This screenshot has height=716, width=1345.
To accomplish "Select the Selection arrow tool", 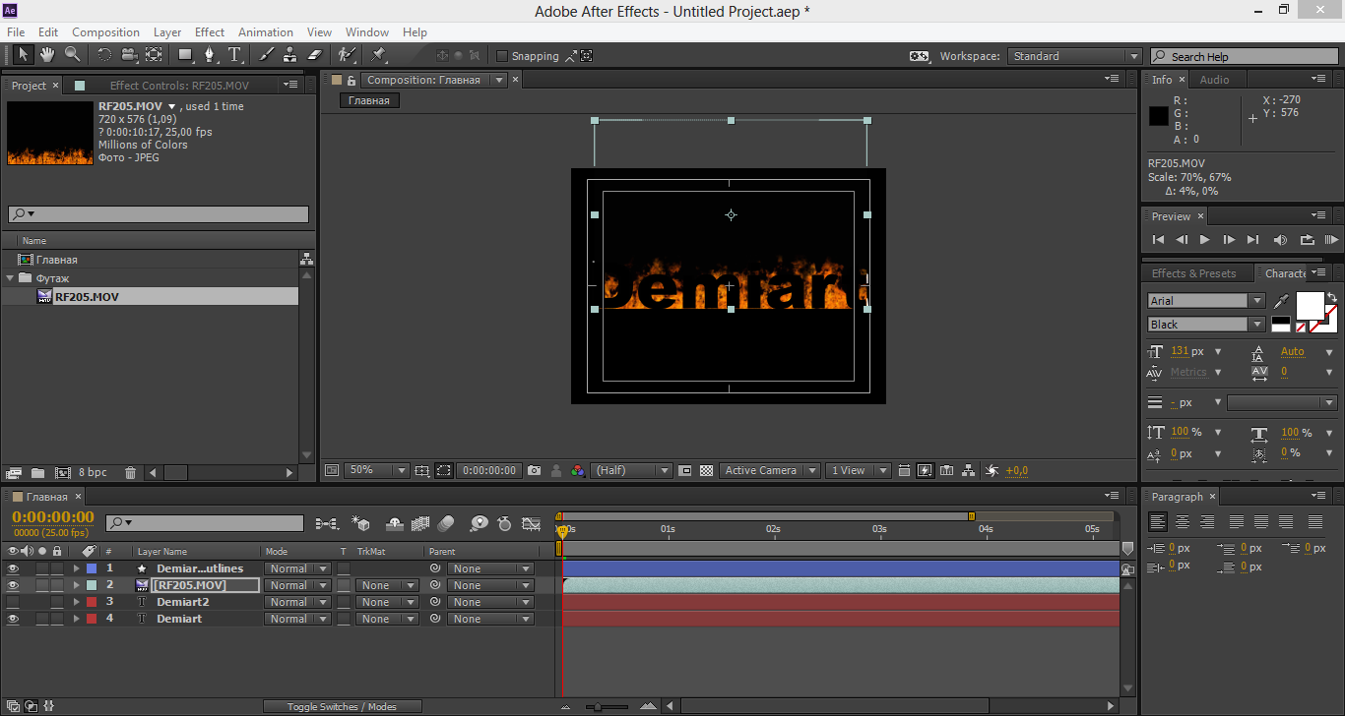I will pyautogui.click(x=24, y=55).
